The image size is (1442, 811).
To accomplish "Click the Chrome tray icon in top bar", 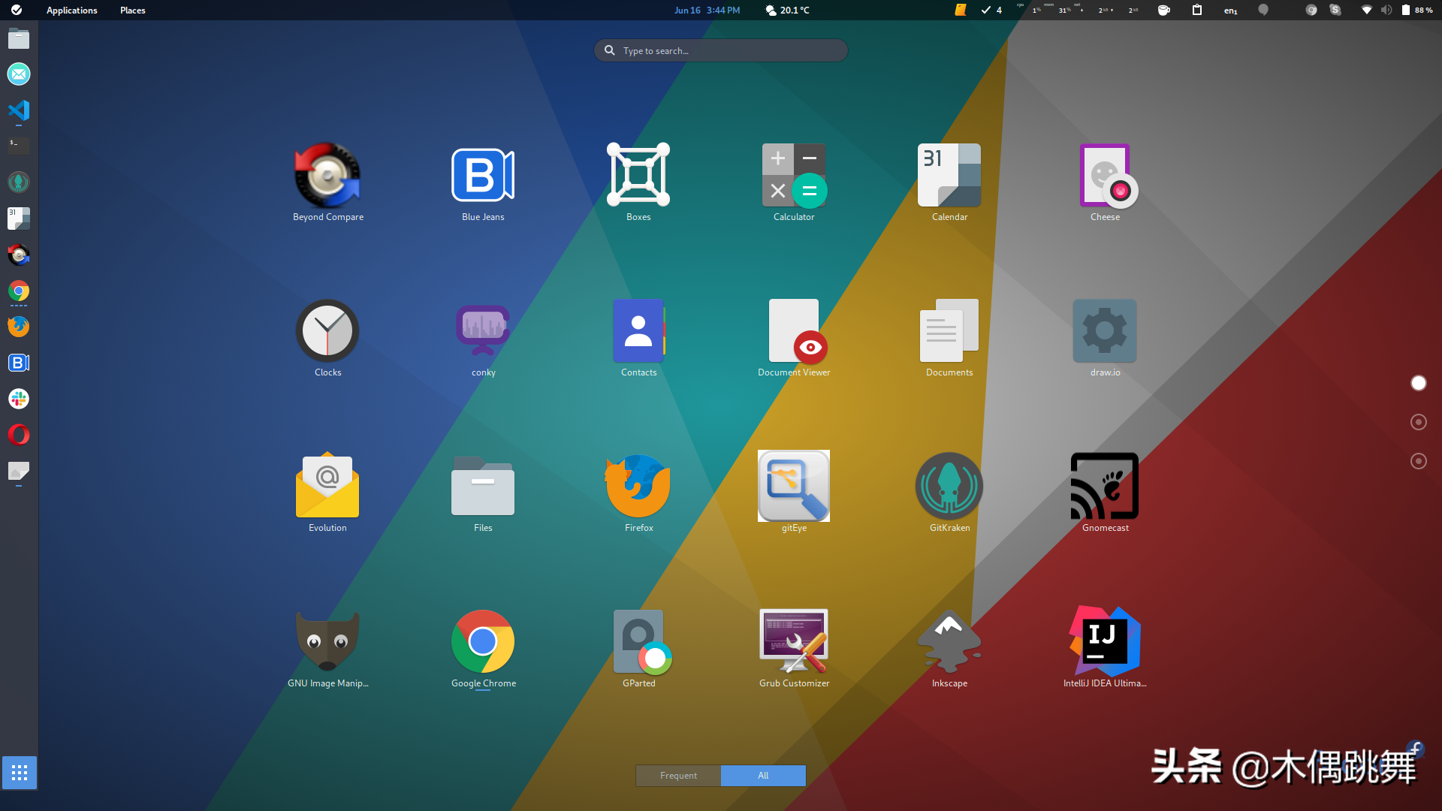I will point(1311,11).
